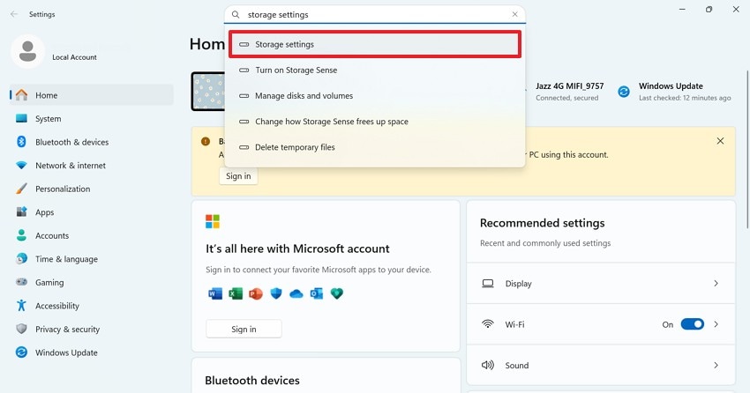Click the Time & language clock icon
The height and width of the screenshot is (393, 750).
click(x=21, y=259)
